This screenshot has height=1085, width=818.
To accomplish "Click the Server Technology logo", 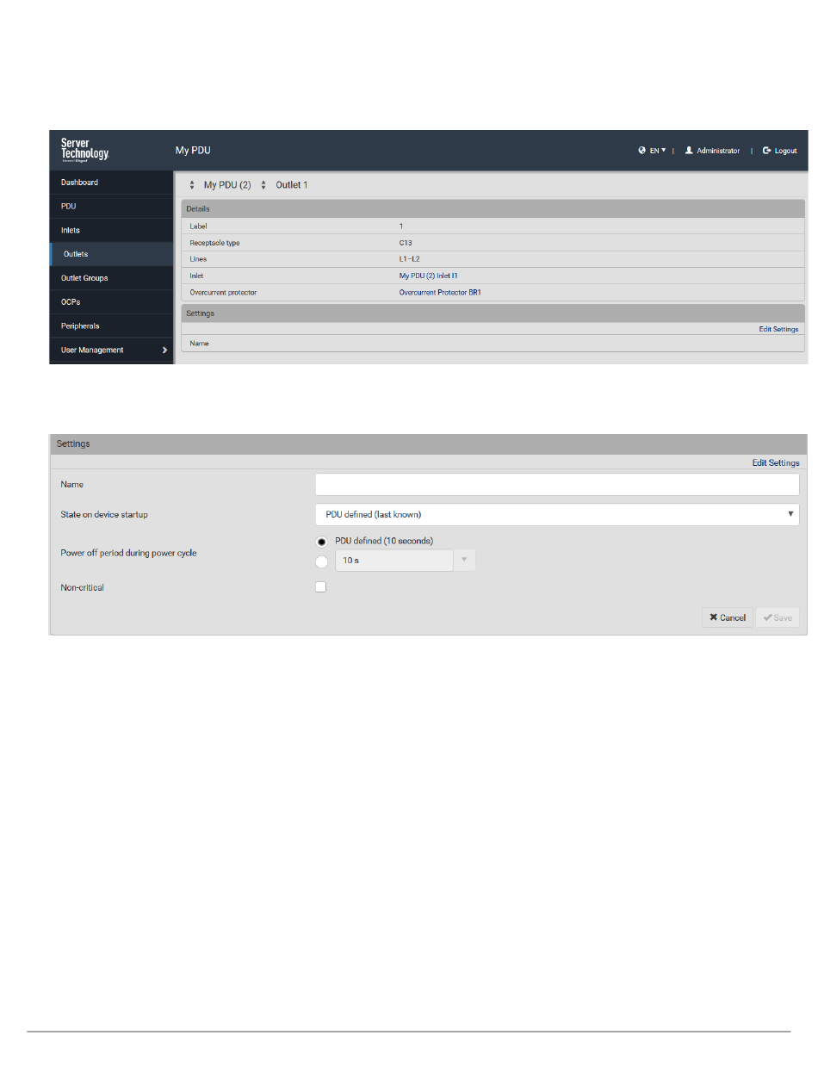I will pos(84,150).
